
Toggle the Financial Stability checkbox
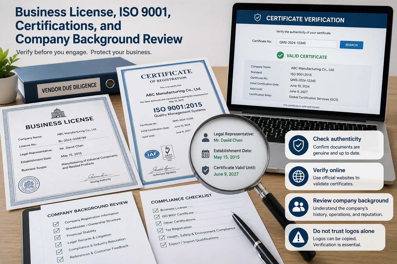(58, 237)
